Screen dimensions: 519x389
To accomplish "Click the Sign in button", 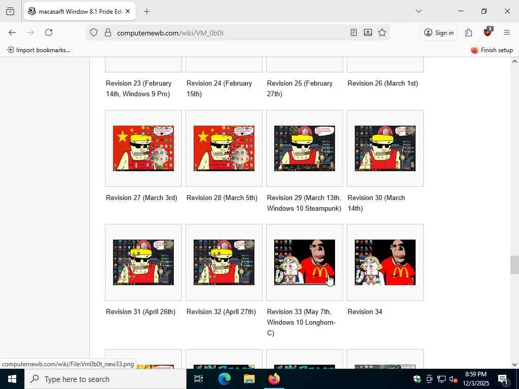I will [439, 32].
